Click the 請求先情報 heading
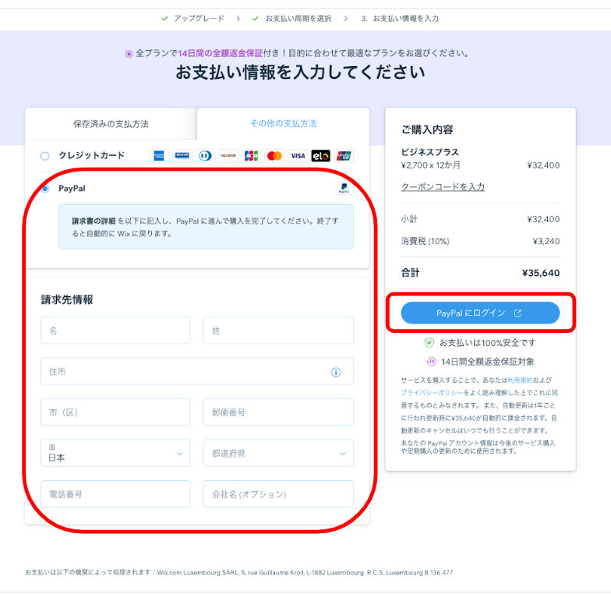The height and width of the screenshot is (594, 611). coord(67,299)
